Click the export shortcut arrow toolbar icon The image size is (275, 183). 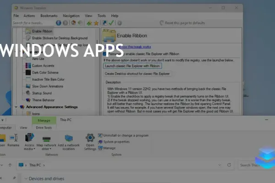[x=104, y=23]
